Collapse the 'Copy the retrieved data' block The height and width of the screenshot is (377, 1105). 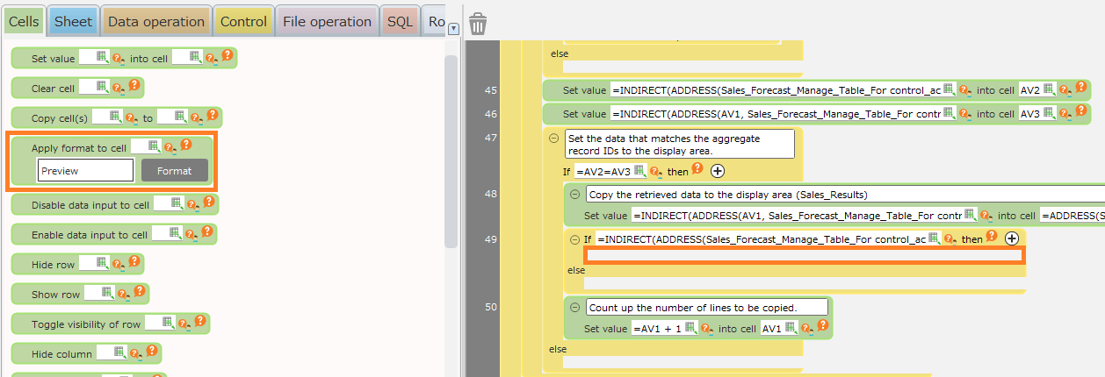[575, 195]
